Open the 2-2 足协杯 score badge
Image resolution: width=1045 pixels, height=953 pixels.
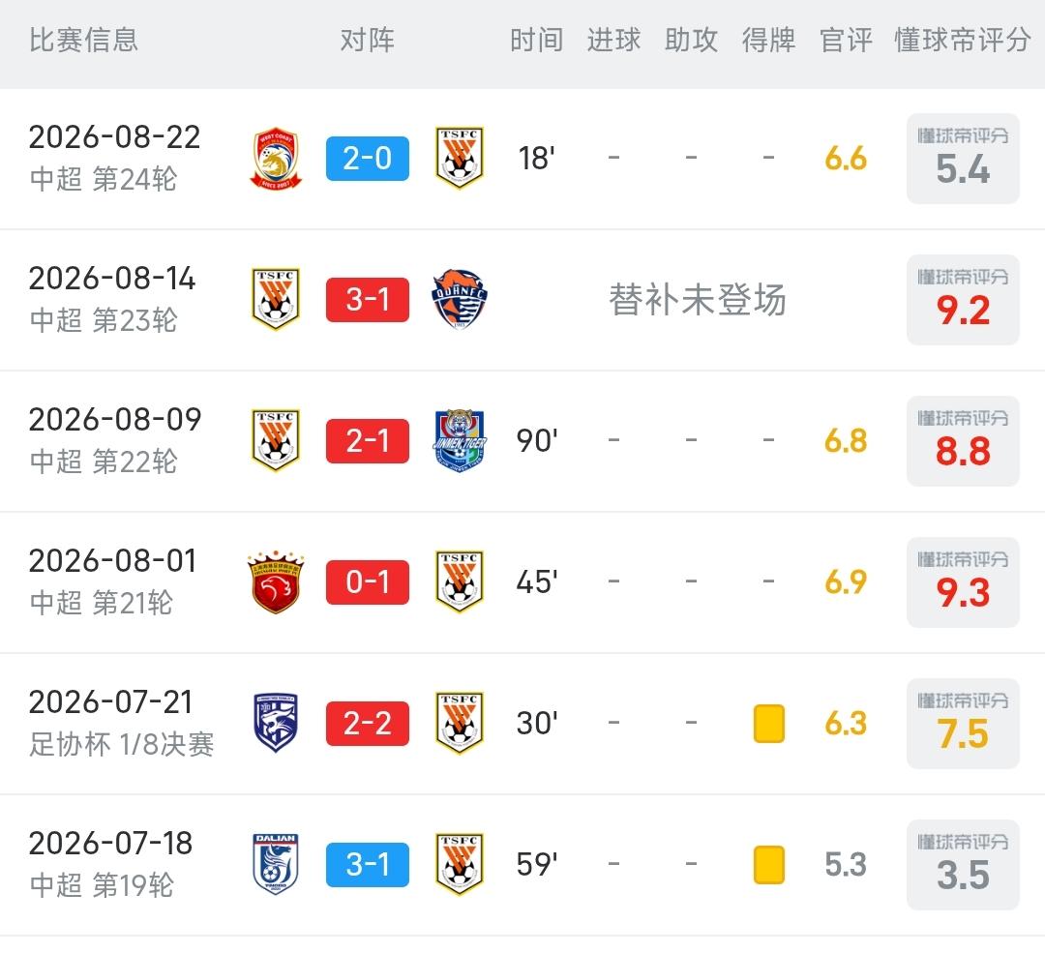[x=368, y=723]
